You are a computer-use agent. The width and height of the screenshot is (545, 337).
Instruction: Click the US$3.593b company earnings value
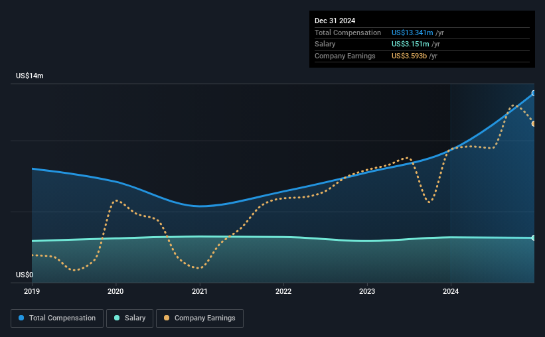click(409, 56)
